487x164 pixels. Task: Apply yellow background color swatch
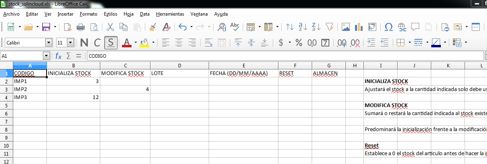tap(144, 43)
